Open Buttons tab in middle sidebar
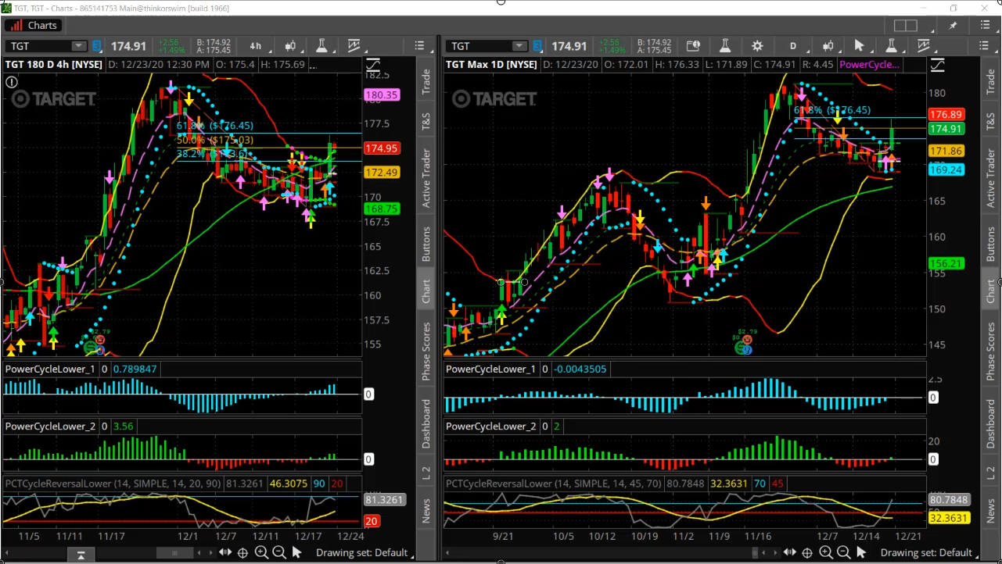 [426, 244]
